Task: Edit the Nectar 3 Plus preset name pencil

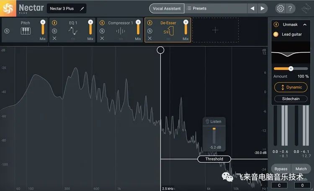Action: click(x=82, y=9)
